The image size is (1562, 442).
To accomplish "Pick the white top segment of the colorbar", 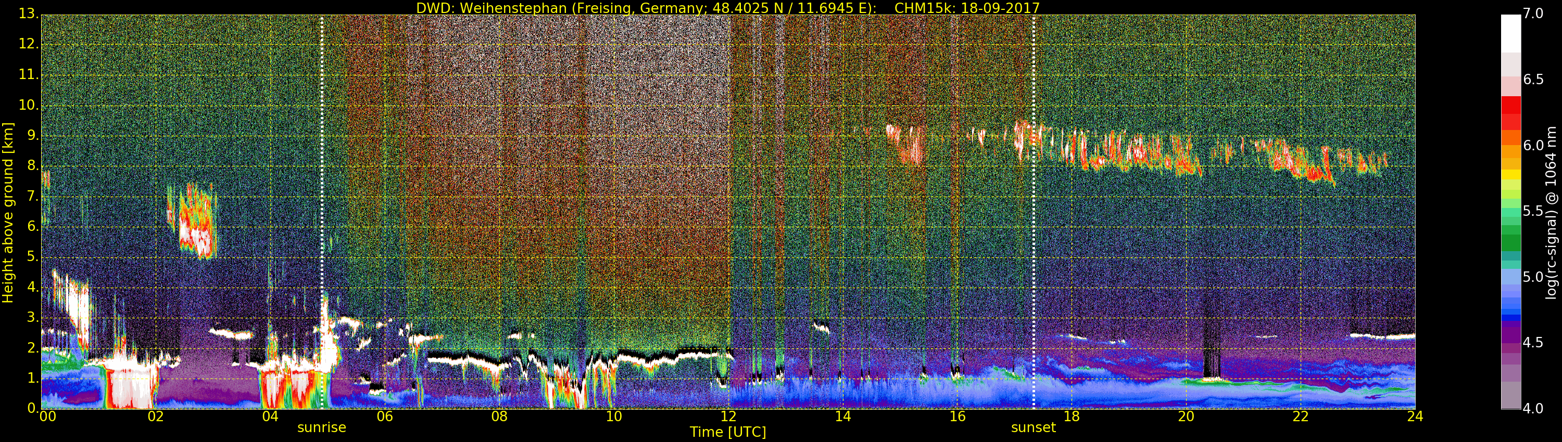I will 1510,33.
